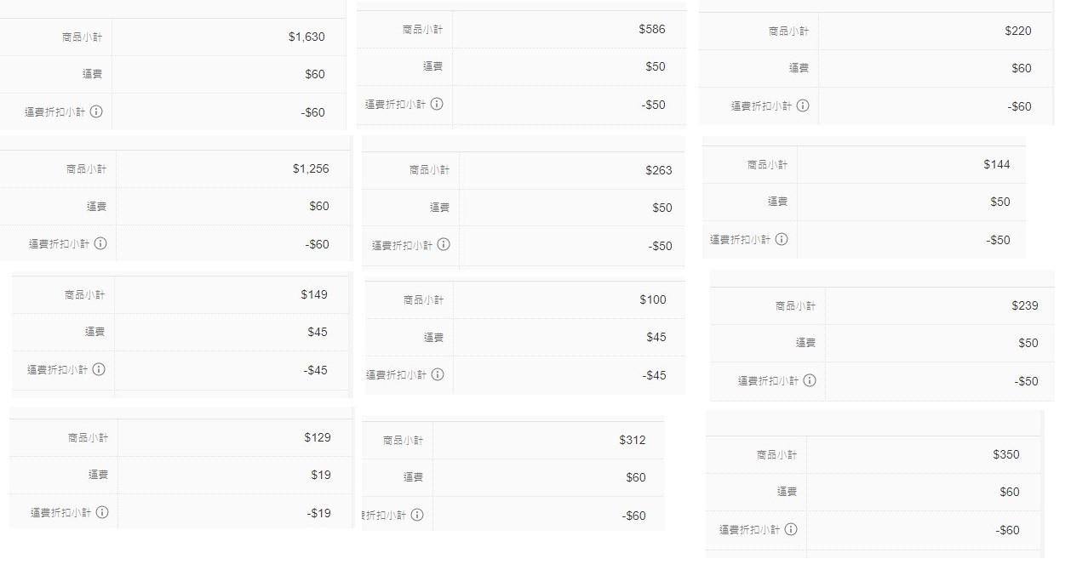The image size is (1071, 570).
Task: Select the info icon in the $144 order panel
Action: 782,239
